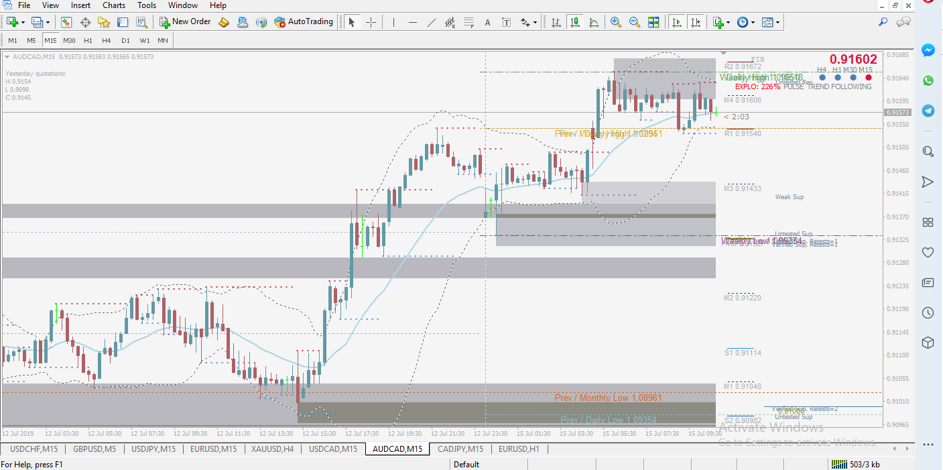Viewport: 943px width, 470px height.
Task: Open WhatsApp in the right sidebar
Action: (928, 80)
